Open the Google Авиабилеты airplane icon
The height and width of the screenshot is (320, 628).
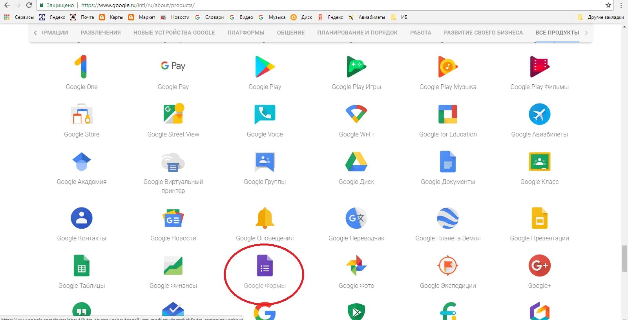coord(540,114)
